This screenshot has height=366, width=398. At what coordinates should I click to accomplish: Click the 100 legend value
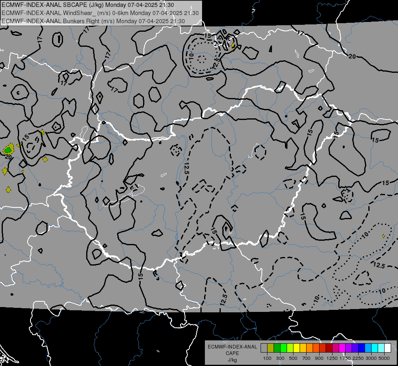coord(267,358)
